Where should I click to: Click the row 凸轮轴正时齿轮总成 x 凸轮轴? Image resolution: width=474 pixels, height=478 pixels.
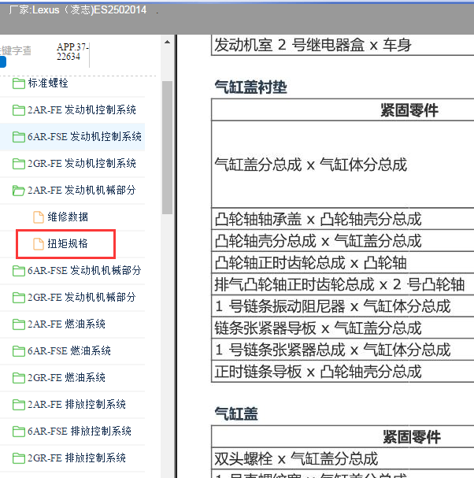click(343, 263)
